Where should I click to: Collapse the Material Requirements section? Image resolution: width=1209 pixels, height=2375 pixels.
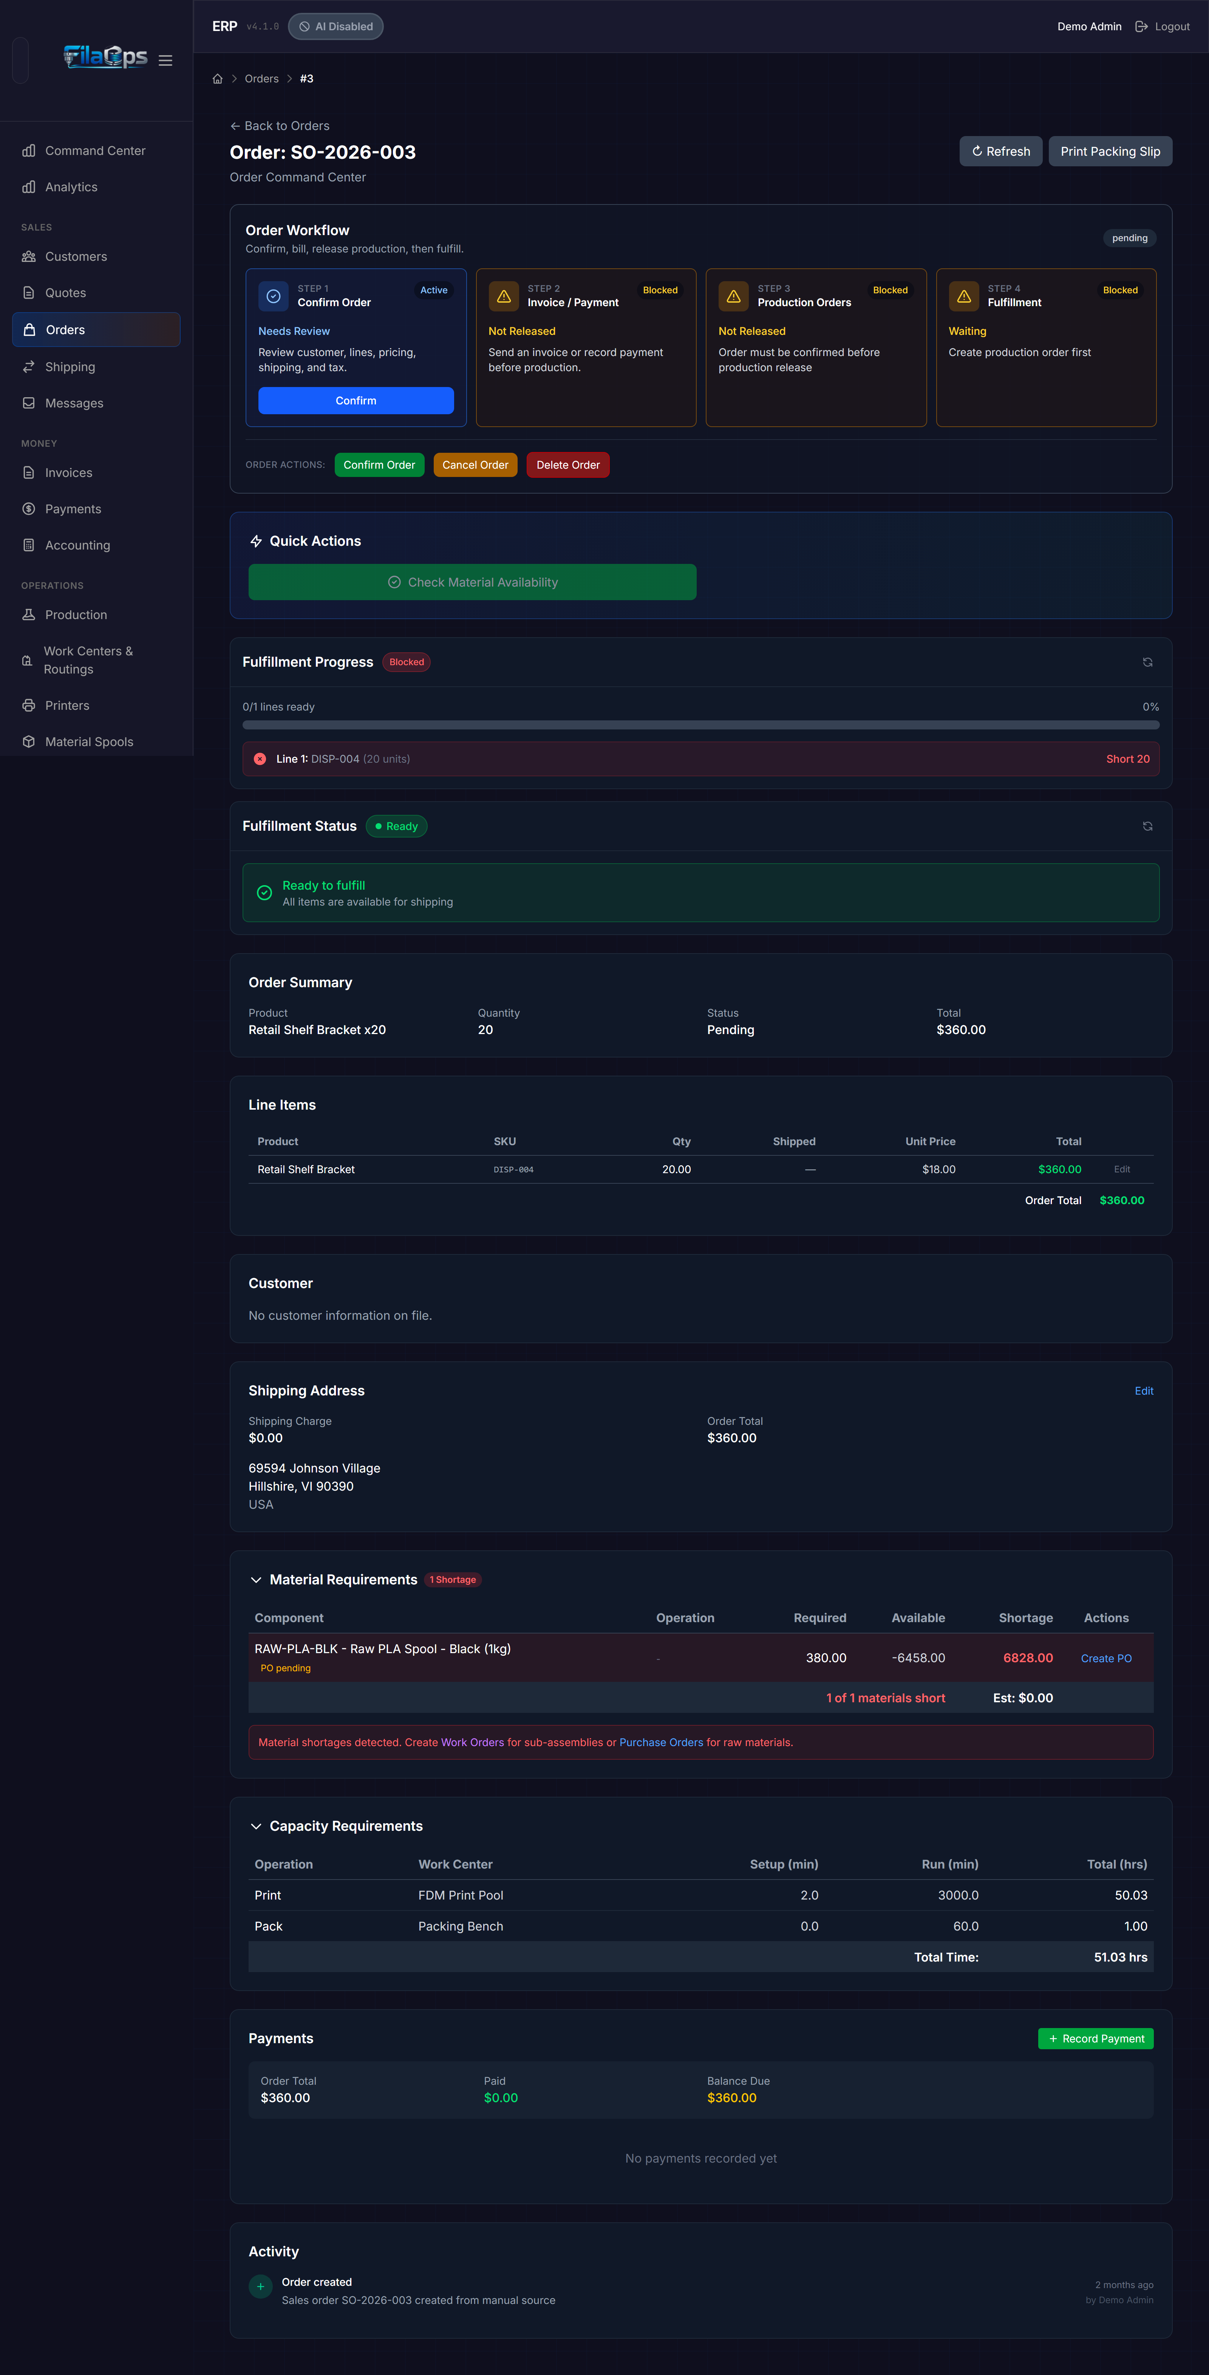tap(256, 1579)
